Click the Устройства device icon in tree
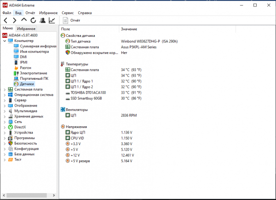Viewport: 276px width, 200px height. click(11, 132)
